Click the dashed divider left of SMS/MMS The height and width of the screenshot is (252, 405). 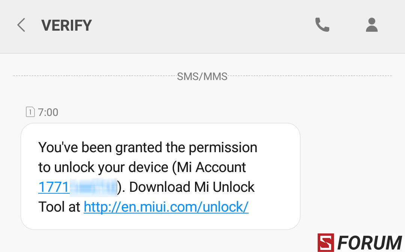[95, 76]
